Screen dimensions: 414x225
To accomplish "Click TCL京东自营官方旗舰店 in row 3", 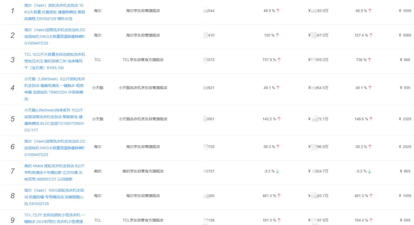I will 143,60.
